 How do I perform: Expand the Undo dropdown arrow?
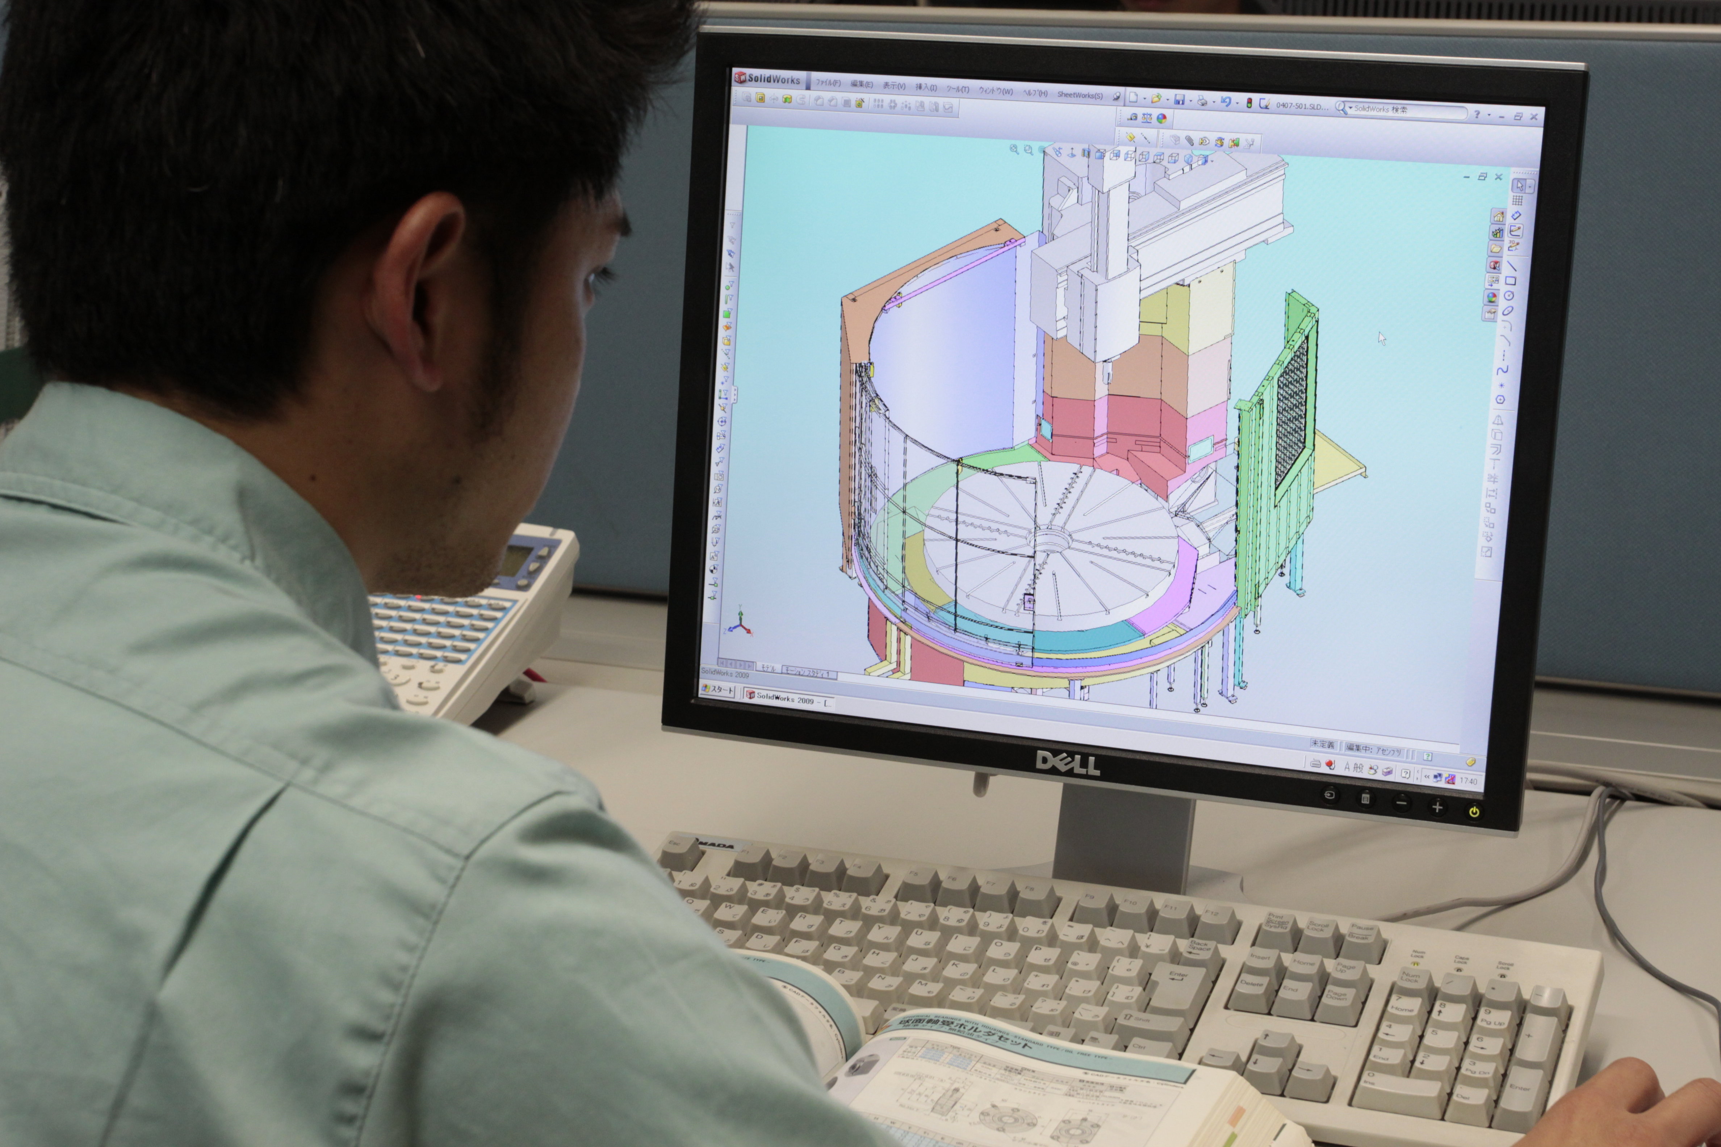(1238, 103)
